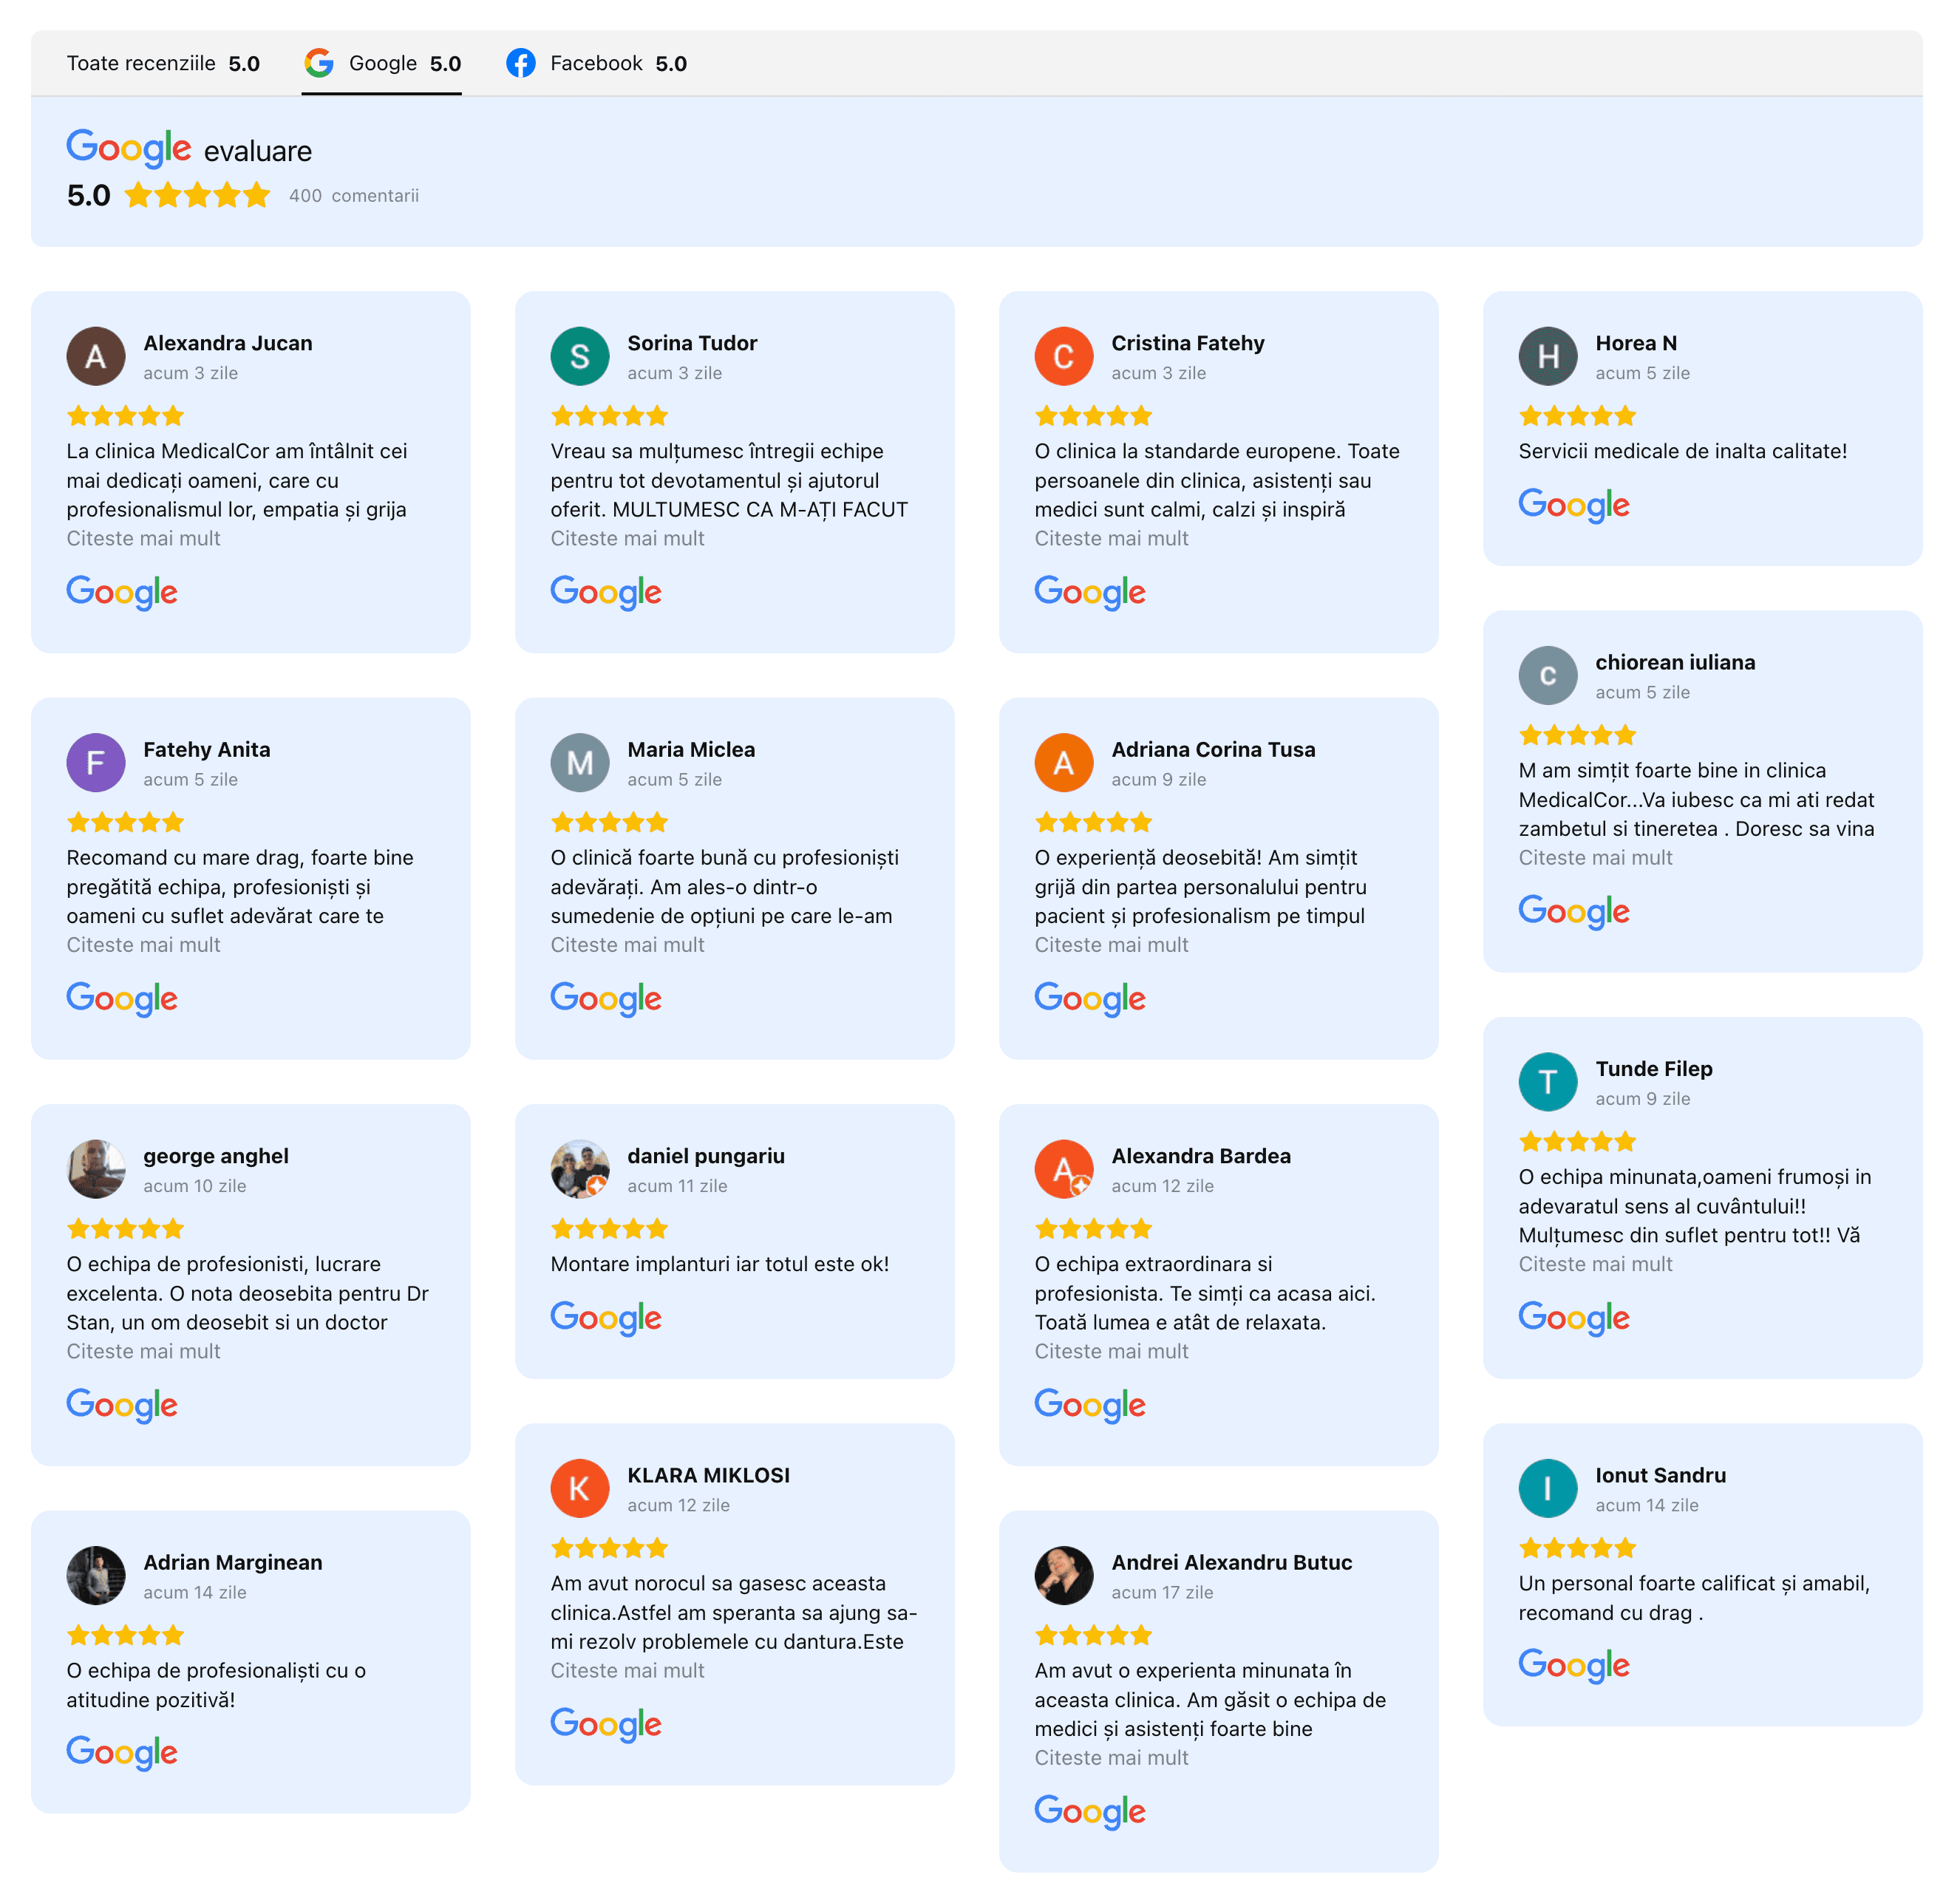This screenshot has height=1886, width=1960.
Task: Click Google logo in Ionut Sandru's card
Action: point(1574,1666)
